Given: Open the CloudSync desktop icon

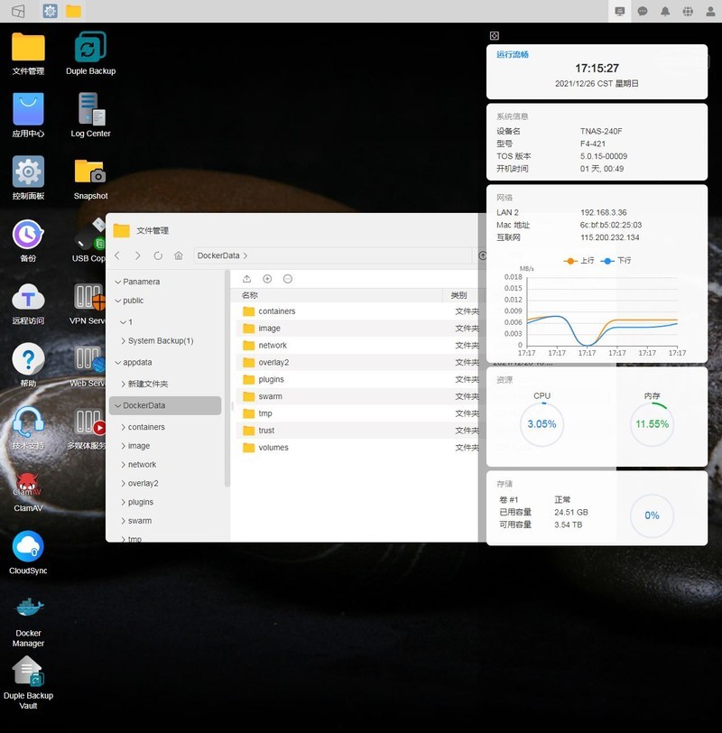Looking at the screenshot, I should click(28, 549).
